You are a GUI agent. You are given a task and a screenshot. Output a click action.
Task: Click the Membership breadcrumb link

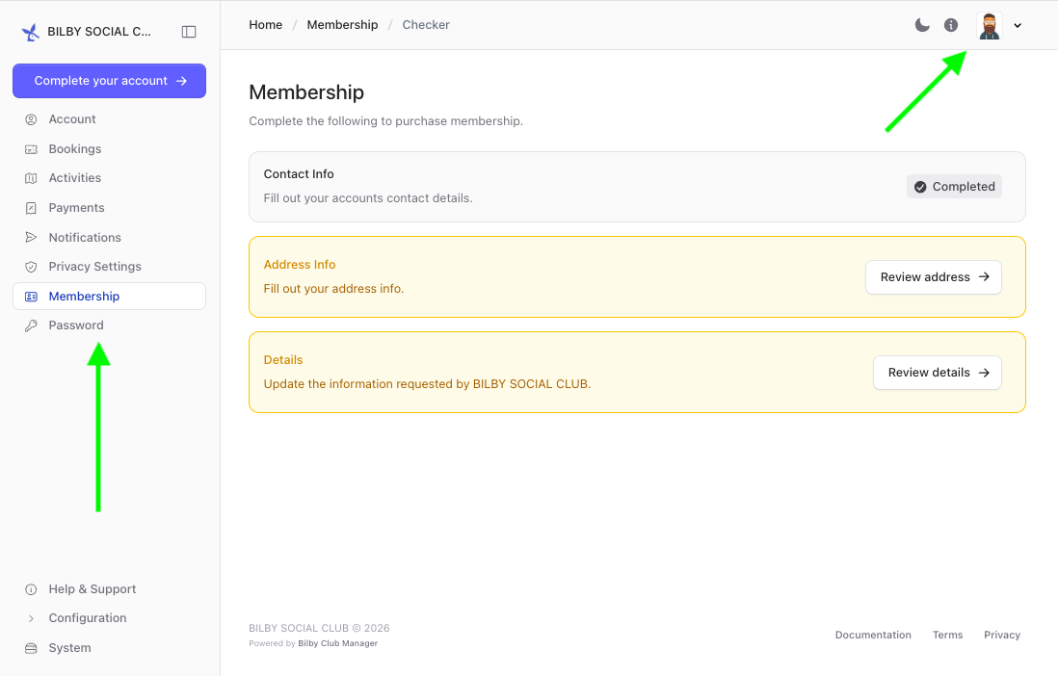(342, 25)
